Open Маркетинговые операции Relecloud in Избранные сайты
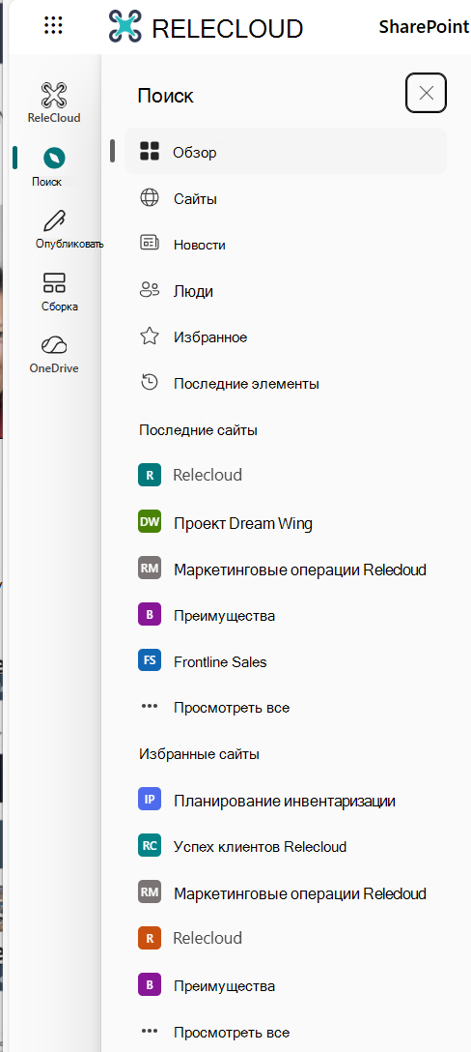 [x=300, y=893]
